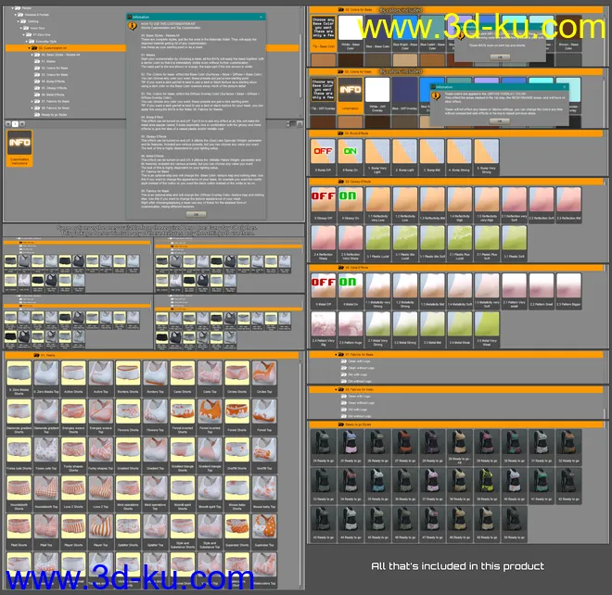Select the 24 Ready to go style
Viewport: 612px width, 595px height.
324,446
